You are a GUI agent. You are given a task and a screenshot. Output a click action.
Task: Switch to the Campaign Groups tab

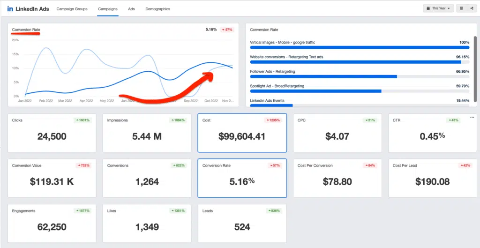(x=72, y=9)
